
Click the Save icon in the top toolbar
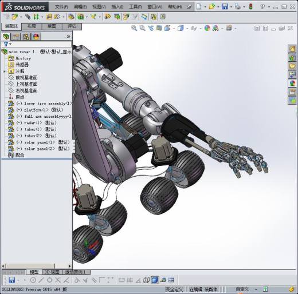(225, 7)
